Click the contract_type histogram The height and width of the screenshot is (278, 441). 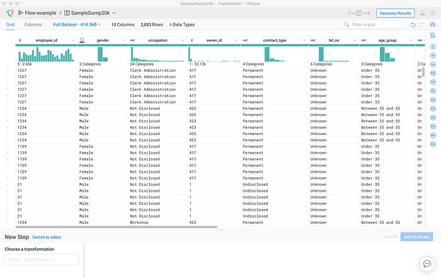pyautogui.click(x=275, y=54)
